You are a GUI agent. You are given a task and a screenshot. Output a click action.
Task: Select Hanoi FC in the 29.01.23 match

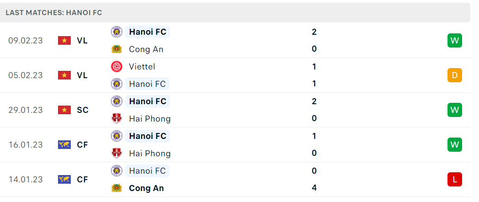click(x=147, y=101)
